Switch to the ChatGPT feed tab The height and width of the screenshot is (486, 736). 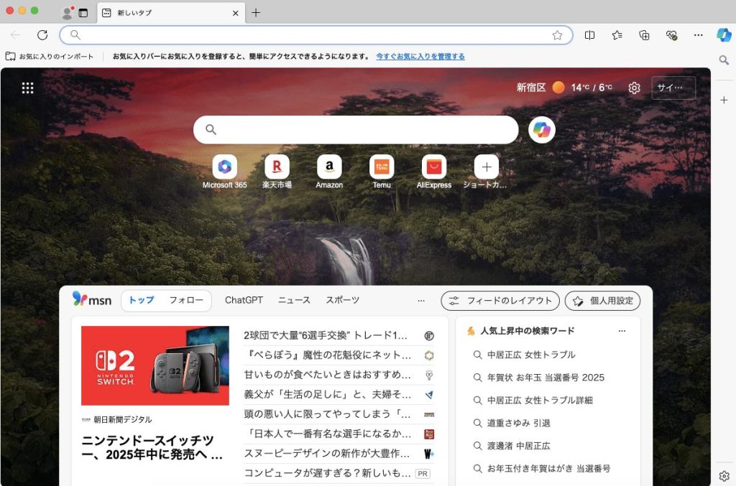pyautogui.click(x=243, y=299)
